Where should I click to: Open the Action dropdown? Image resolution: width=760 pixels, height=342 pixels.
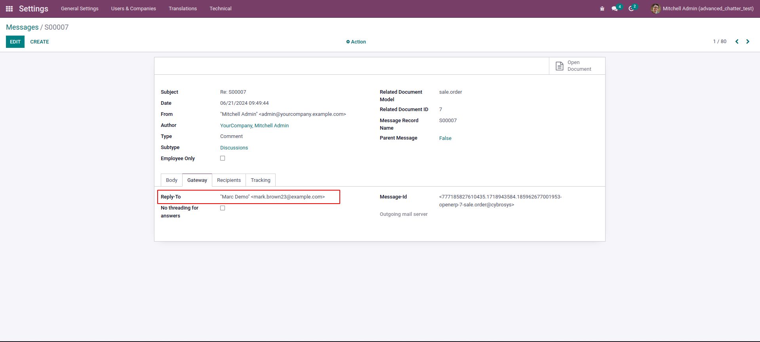[x=356, y=42]
